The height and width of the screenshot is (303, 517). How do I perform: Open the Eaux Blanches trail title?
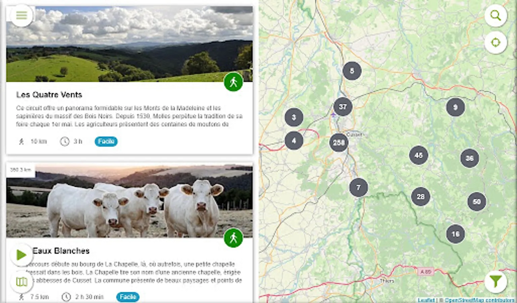tap(61, 251)
